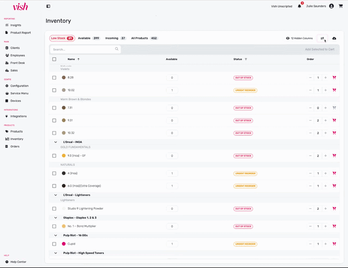348x268 pixels.
Task: Show the 12 Hidden Columns
Action: 299,38
